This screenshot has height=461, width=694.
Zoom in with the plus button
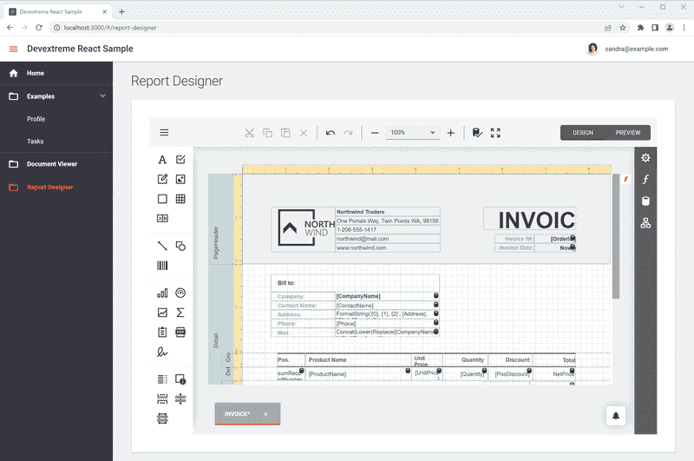coord(450,133)
